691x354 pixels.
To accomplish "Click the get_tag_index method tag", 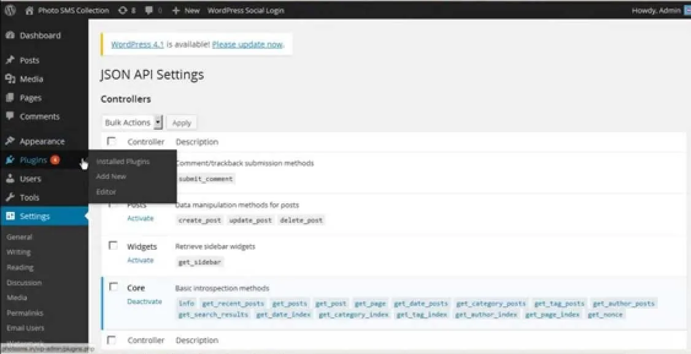I will (x=422, y=314).
